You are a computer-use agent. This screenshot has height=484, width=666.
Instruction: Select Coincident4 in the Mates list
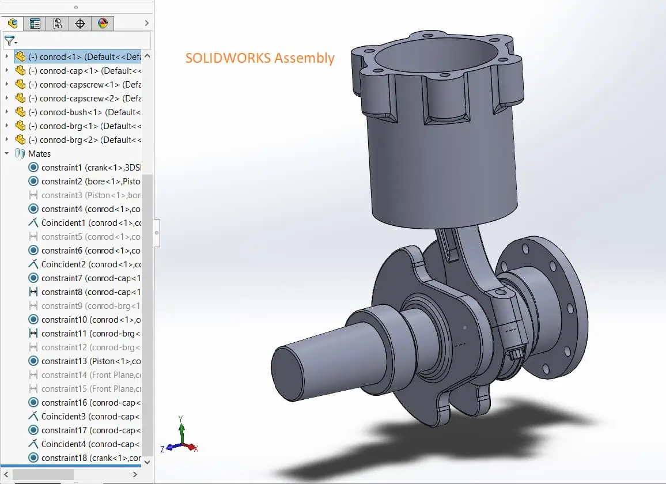pos(84,444)
